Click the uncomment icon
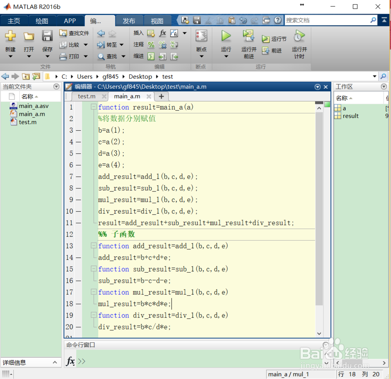The width and height of the screenshot is (391, 379). tap(163, 45)
